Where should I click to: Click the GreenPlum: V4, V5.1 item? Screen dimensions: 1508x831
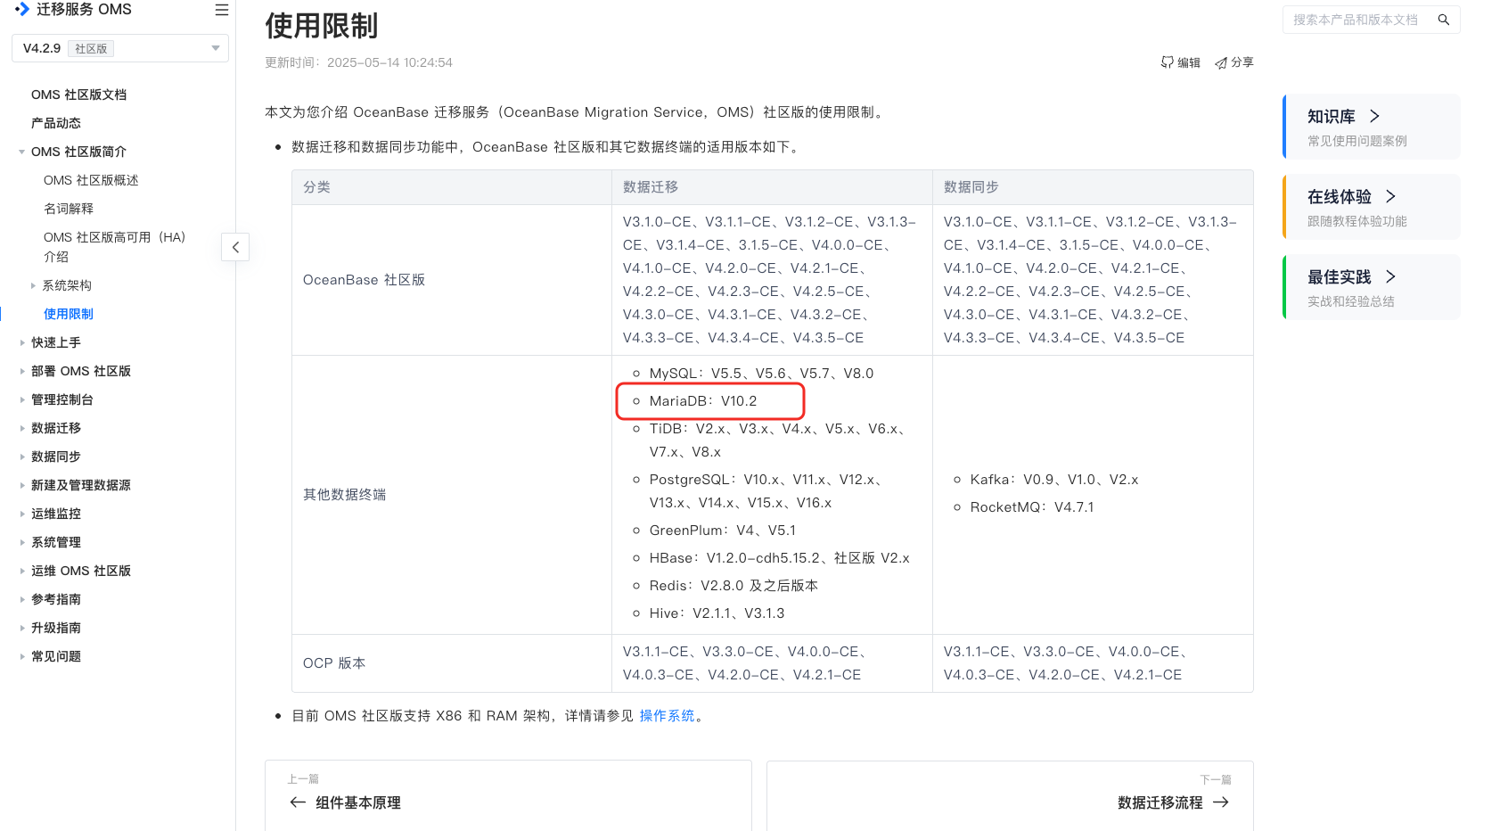[x=723, y=531]
